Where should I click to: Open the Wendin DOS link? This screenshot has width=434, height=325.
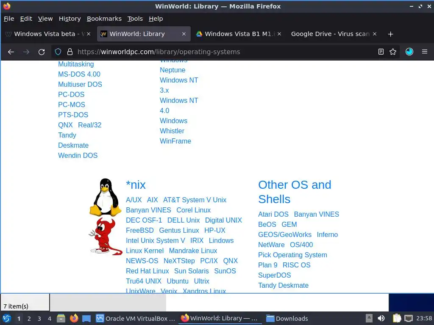coord(78,155)
